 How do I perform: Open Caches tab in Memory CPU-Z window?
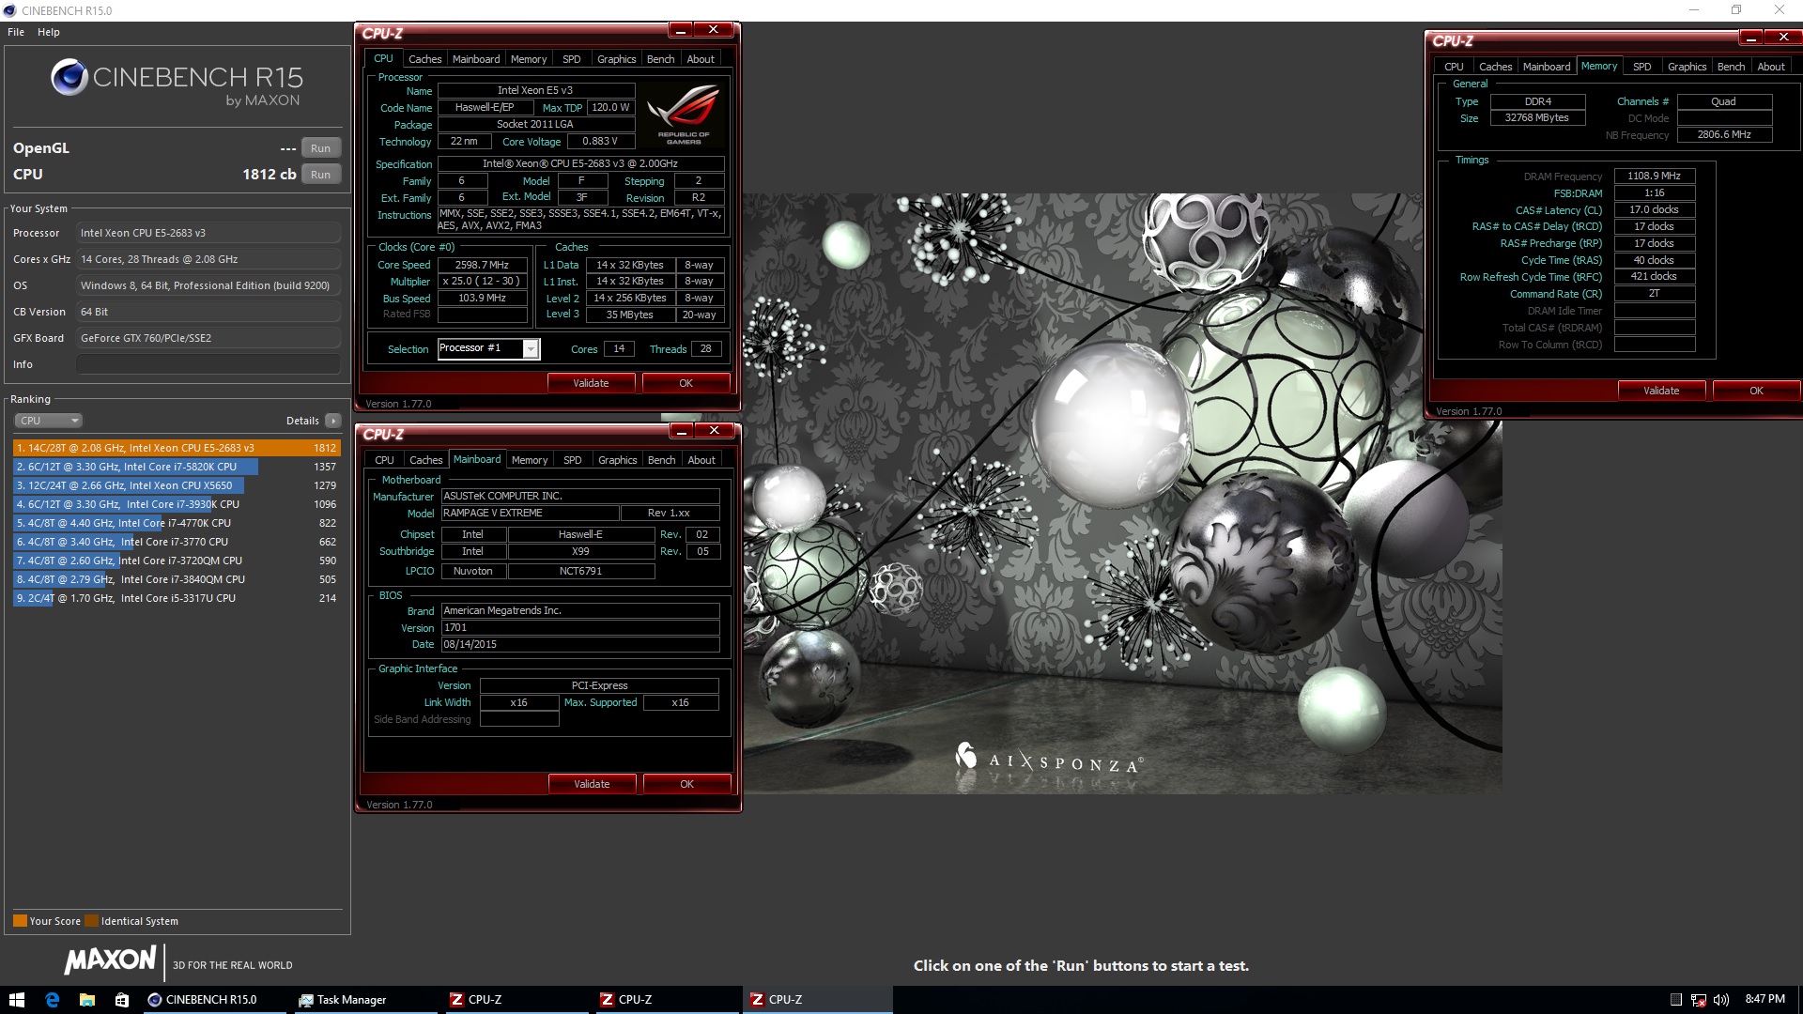1495,67
